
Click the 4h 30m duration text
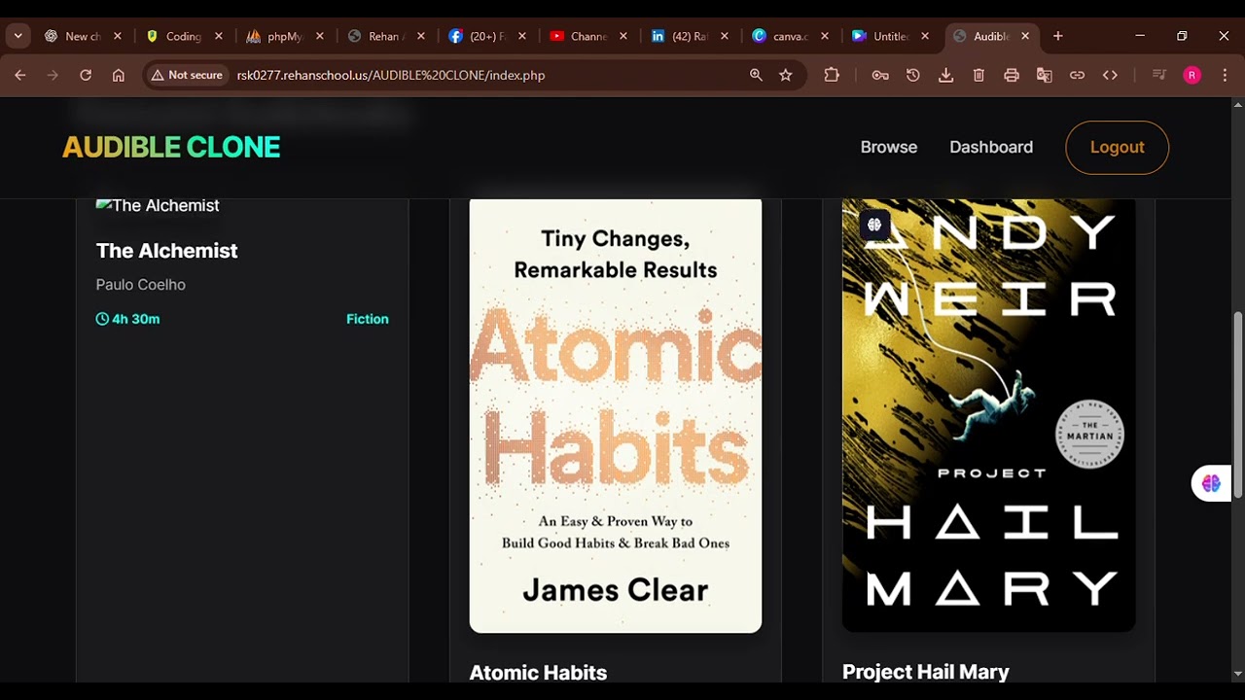(135, 319)
